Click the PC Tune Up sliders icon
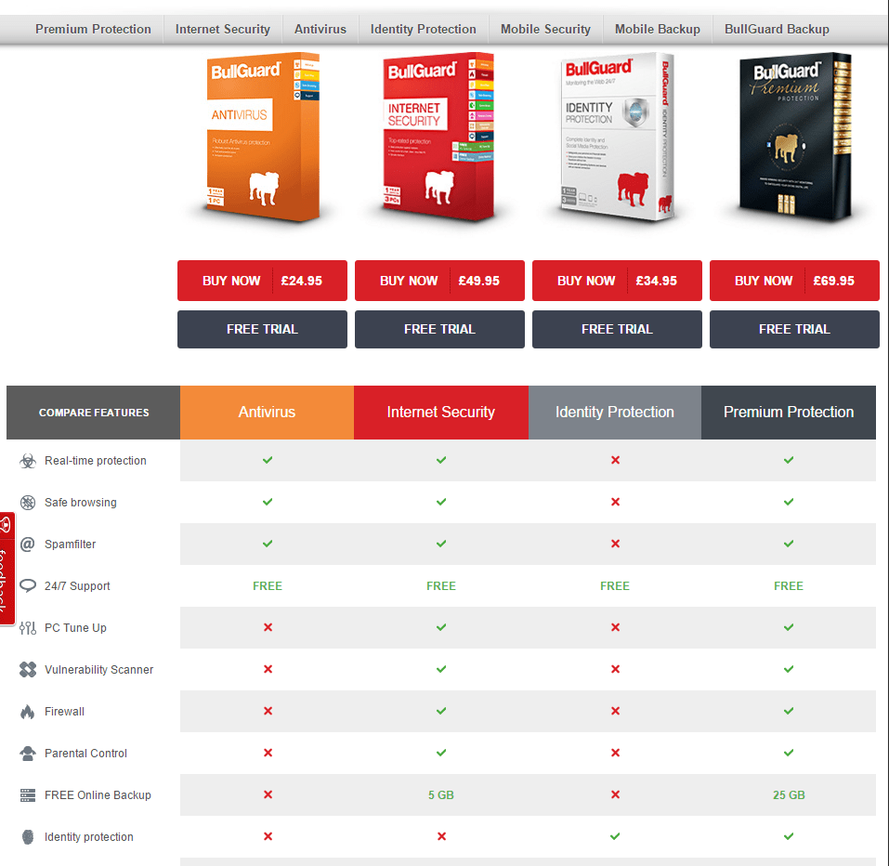 pyautogui.click(x=28, y=628)
